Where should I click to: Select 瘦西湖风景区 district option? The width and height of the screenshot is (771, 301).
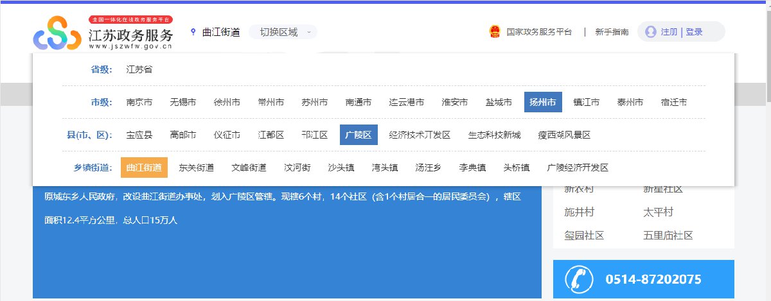tap(564, 135)
